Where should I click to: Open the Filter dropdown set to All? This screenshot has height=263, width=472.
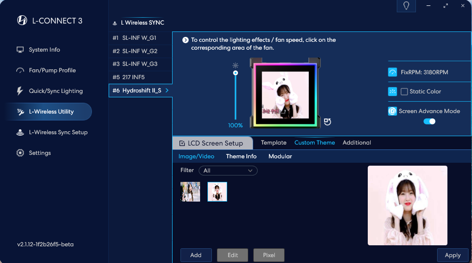[228, 171]
